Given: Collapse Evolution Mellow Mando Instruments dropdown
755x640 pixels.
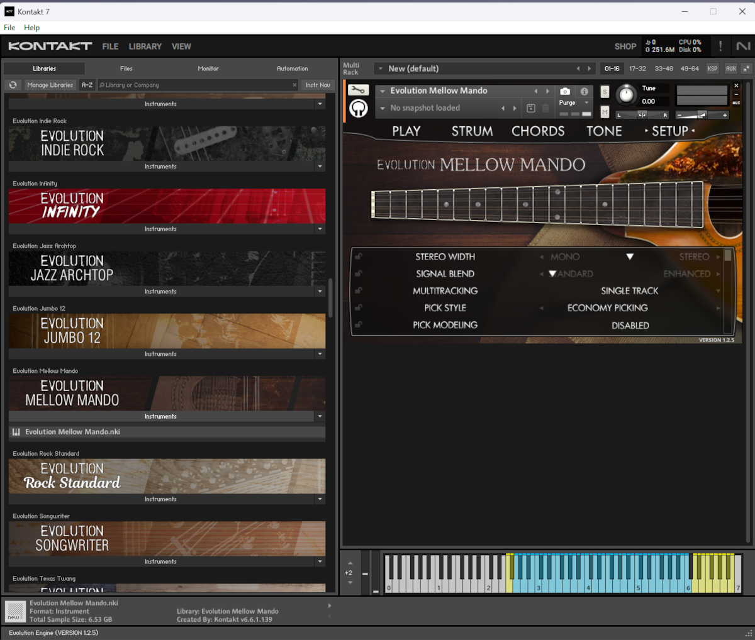Looking at the screenshot, I should coord(320,416).
